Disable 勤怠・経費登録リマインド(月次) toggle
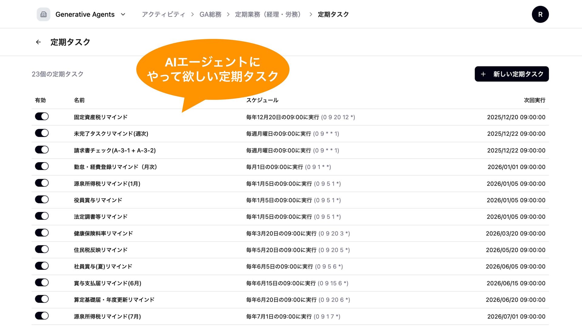582x327 pixels. [x=42, y=167]
